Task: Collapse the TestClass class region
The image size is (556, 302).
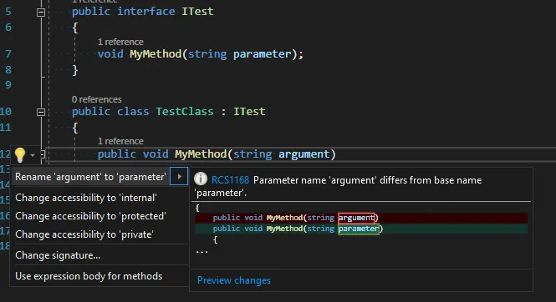Action: pyautogui.click(x=41, y=112)
